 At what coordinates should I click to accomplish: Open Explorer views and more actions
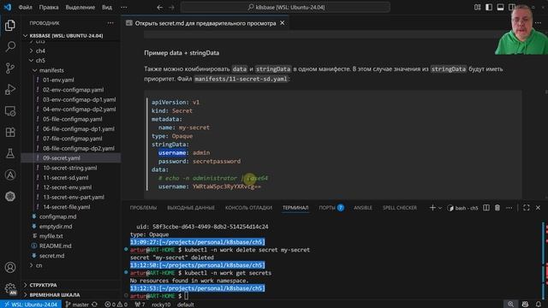[x=110, y=23]
